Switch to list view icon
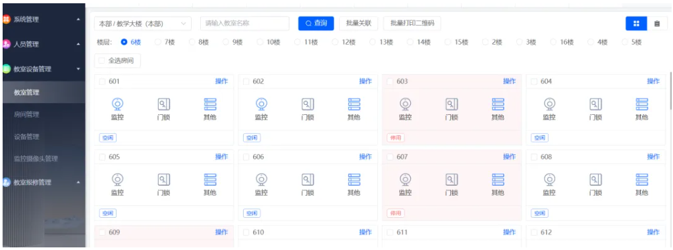 coord(657,24)
